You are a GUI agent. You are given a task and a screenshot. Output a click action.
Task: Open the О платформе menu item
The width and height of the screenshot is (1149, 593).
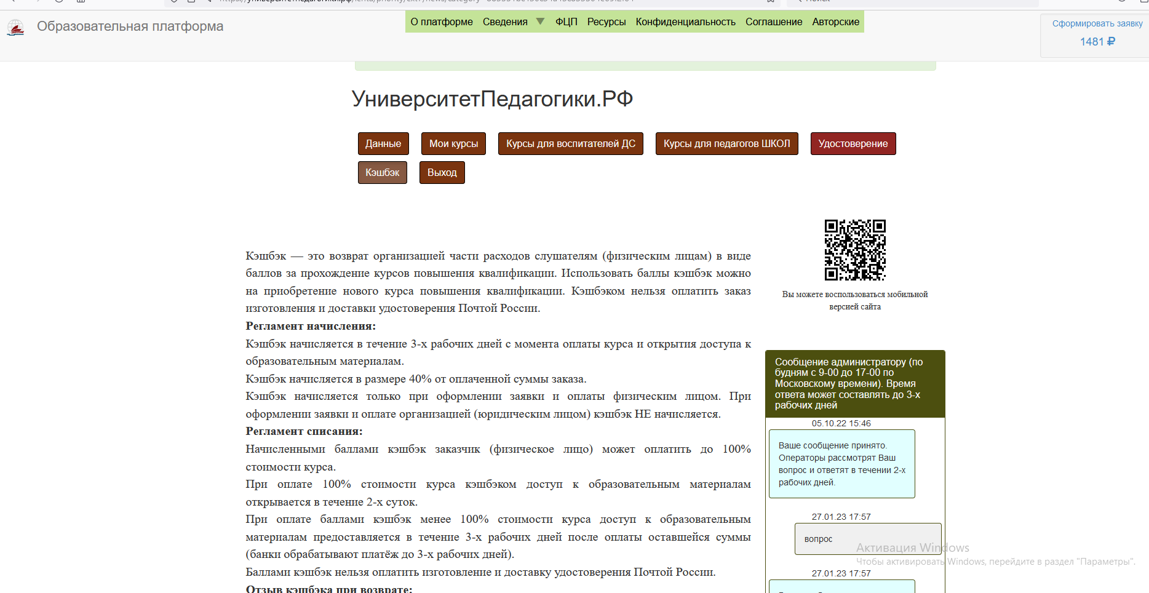coord(441,22)
